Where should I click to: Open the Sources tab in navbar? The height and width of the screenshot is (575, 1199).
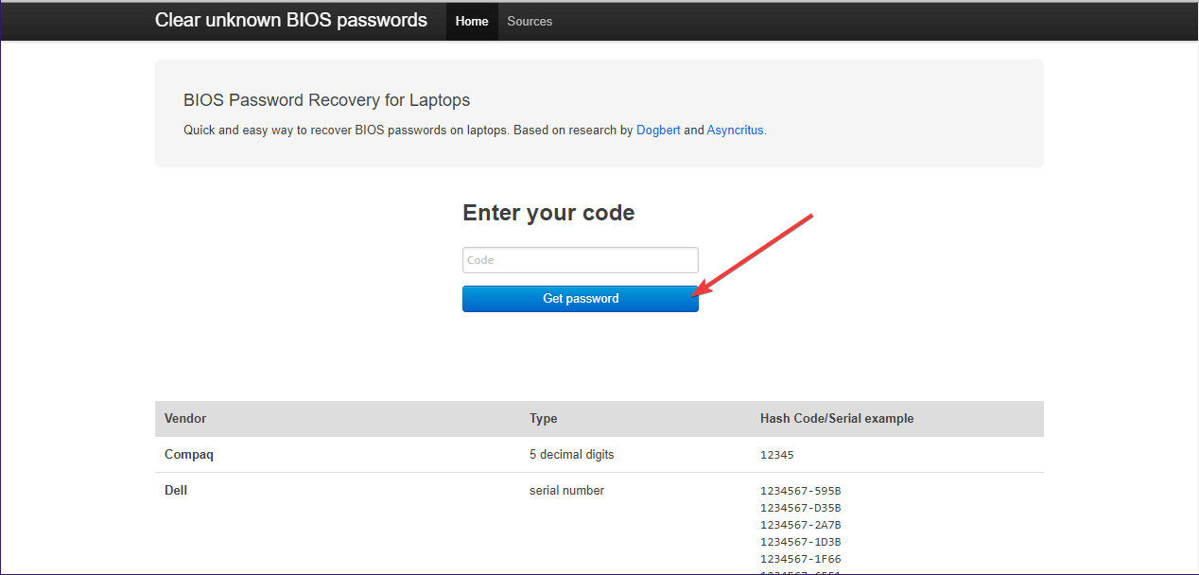click(530, 21)
